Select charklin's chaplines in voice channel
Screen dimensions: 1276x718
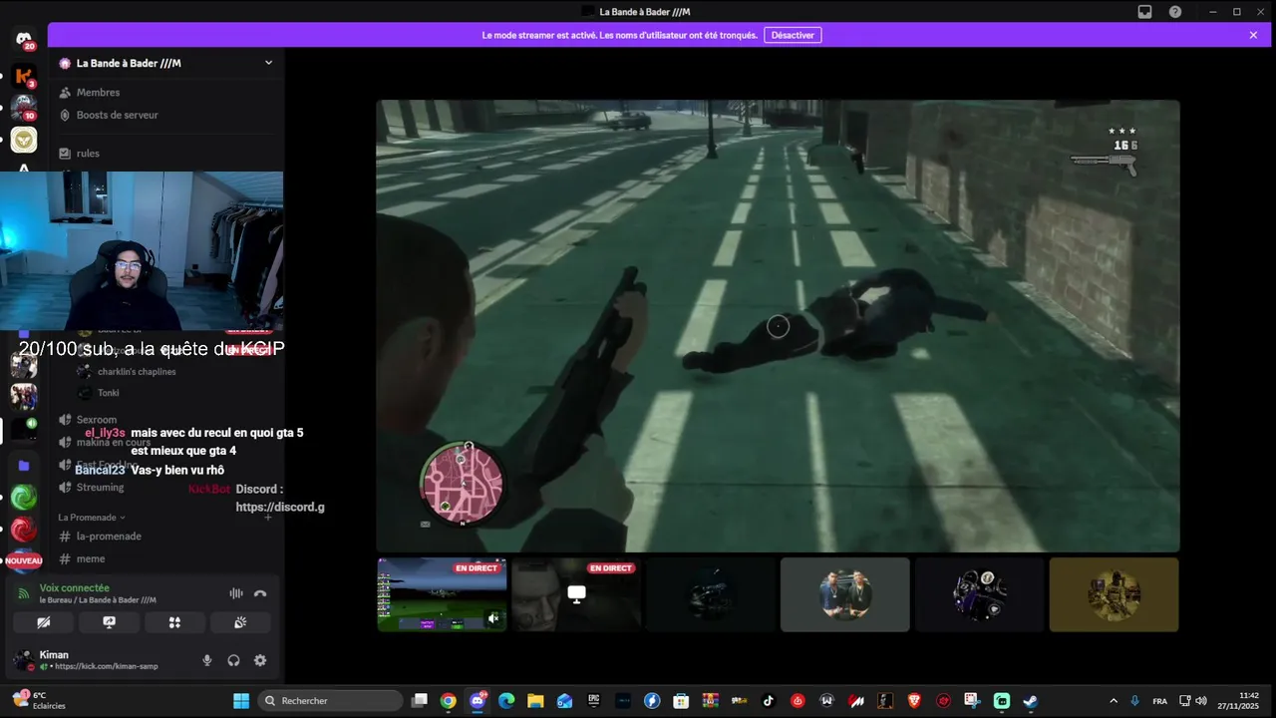(x=137, y=372)
